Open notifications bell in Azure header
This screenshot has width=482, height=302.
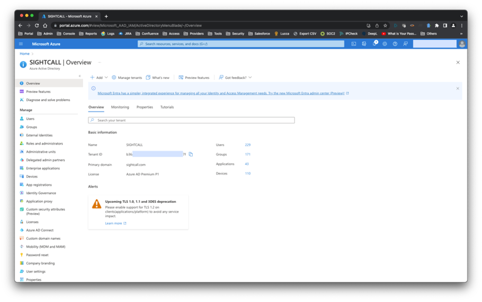(374, 43)
